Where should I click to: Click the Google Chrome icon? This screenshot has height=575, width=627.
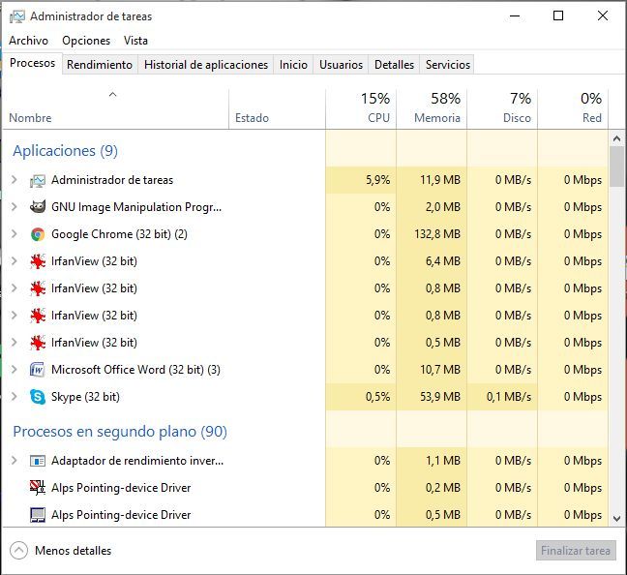click(x=38, y=234)
